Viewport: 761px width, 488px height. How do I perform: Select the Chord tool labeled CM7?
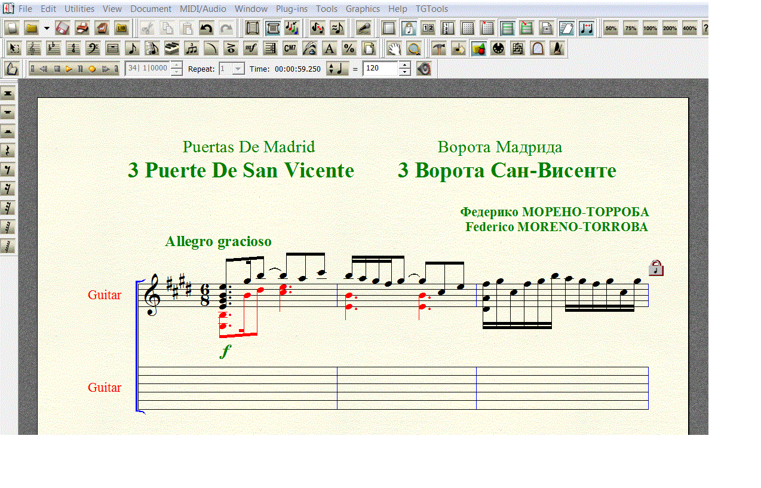290,48
